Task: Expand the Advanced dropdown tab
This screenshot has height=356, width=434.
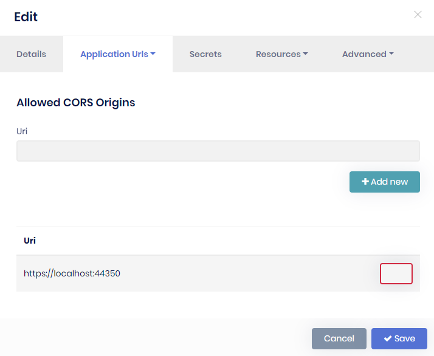Action: tap(367, 54)
